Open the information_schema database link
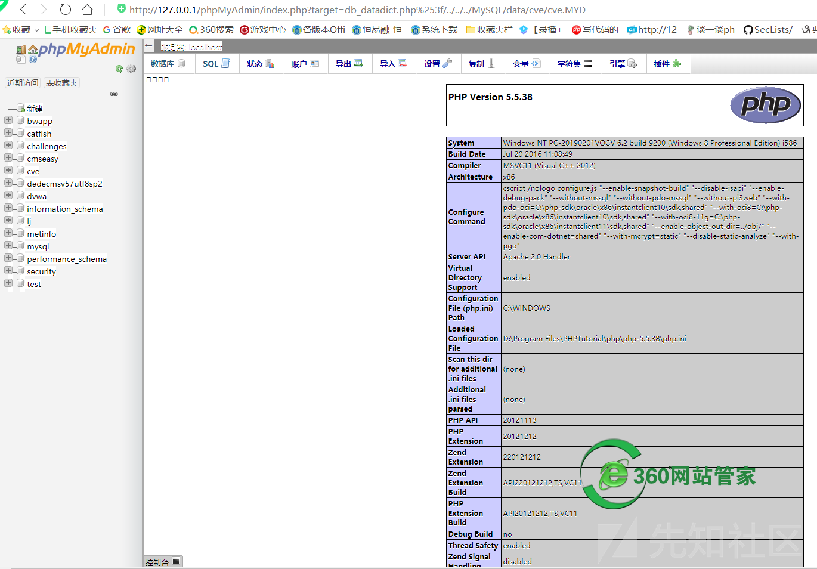The height and width of the screenshot is (569, 817). point(65,209)
